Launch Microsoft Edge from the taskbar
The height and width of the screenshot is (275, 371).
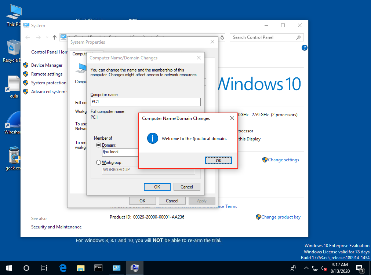pyautogui.click(x=63, y=268)
